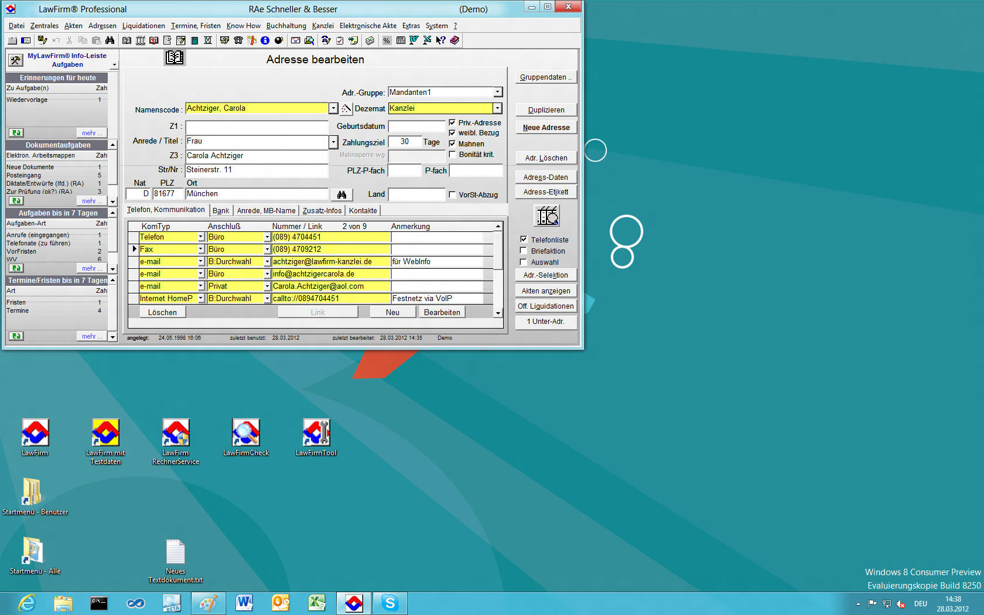Open the Anrede / Titel dropdown

(x=333, y=142)
